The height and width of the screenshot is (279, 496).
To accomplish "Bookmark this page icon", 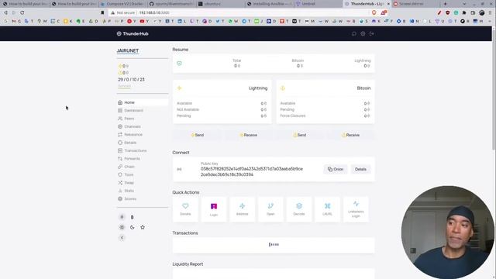I will (102, 12).
